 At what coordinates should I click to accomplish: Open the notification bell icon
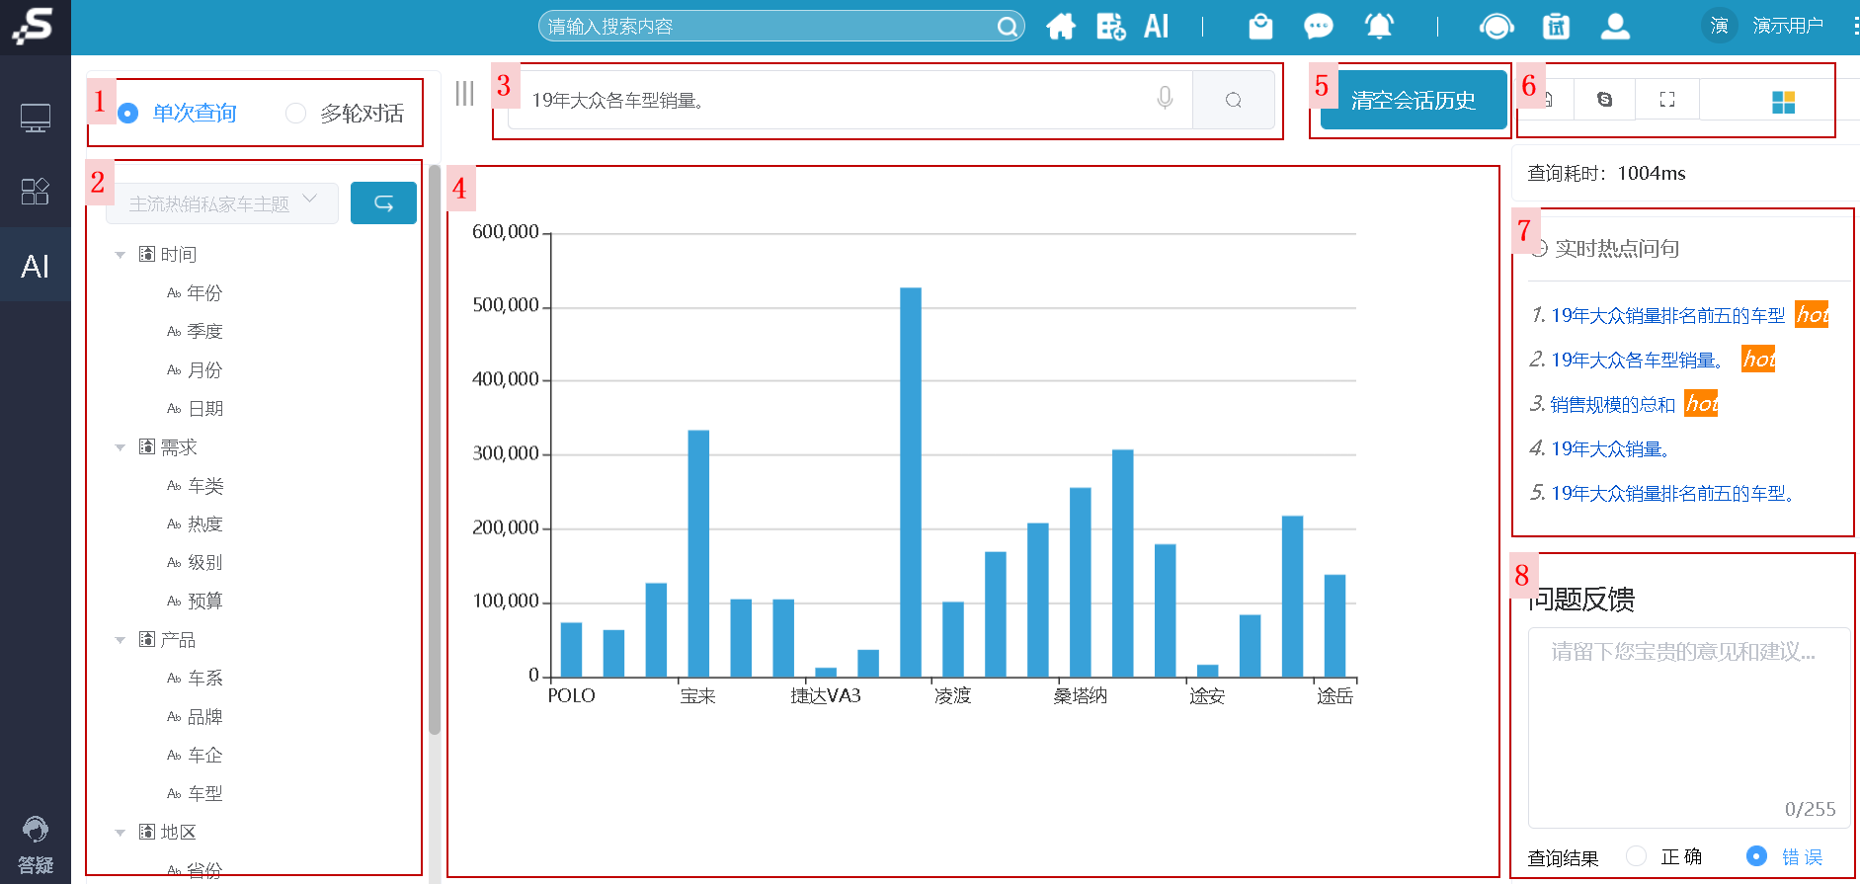[x=1379, y=27]
